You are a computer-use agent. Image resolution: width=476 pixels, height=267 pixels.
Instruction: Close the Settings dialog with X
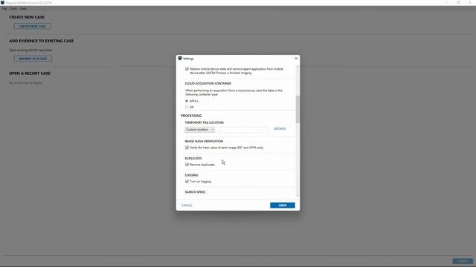tap(296, 58)
